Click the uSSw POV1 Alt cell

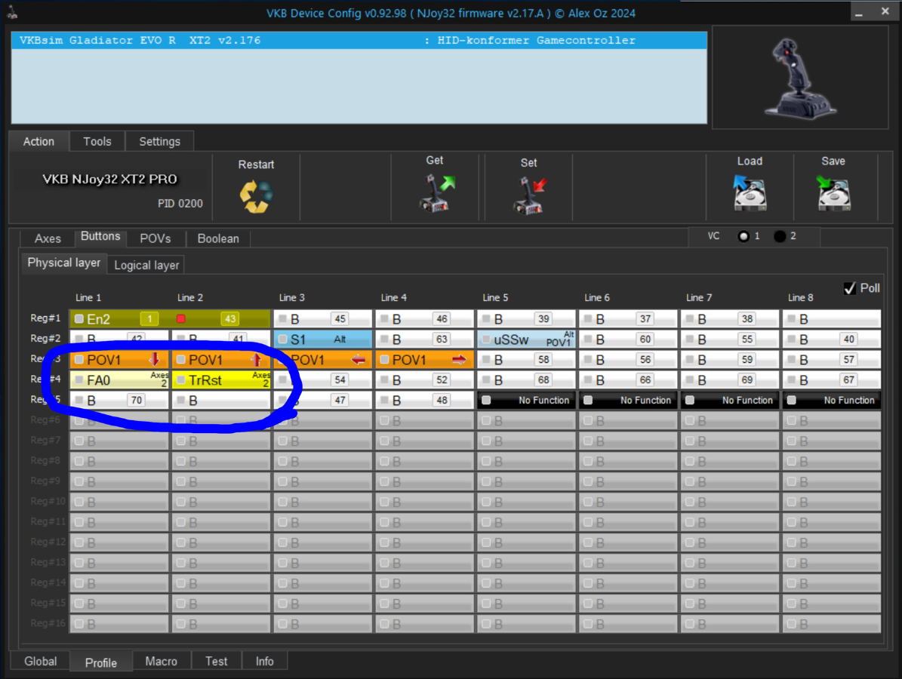click(526, 339)
